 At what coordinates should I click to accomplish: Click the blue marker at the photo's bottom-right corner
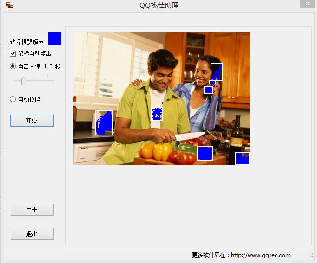[x=242, y=158]
